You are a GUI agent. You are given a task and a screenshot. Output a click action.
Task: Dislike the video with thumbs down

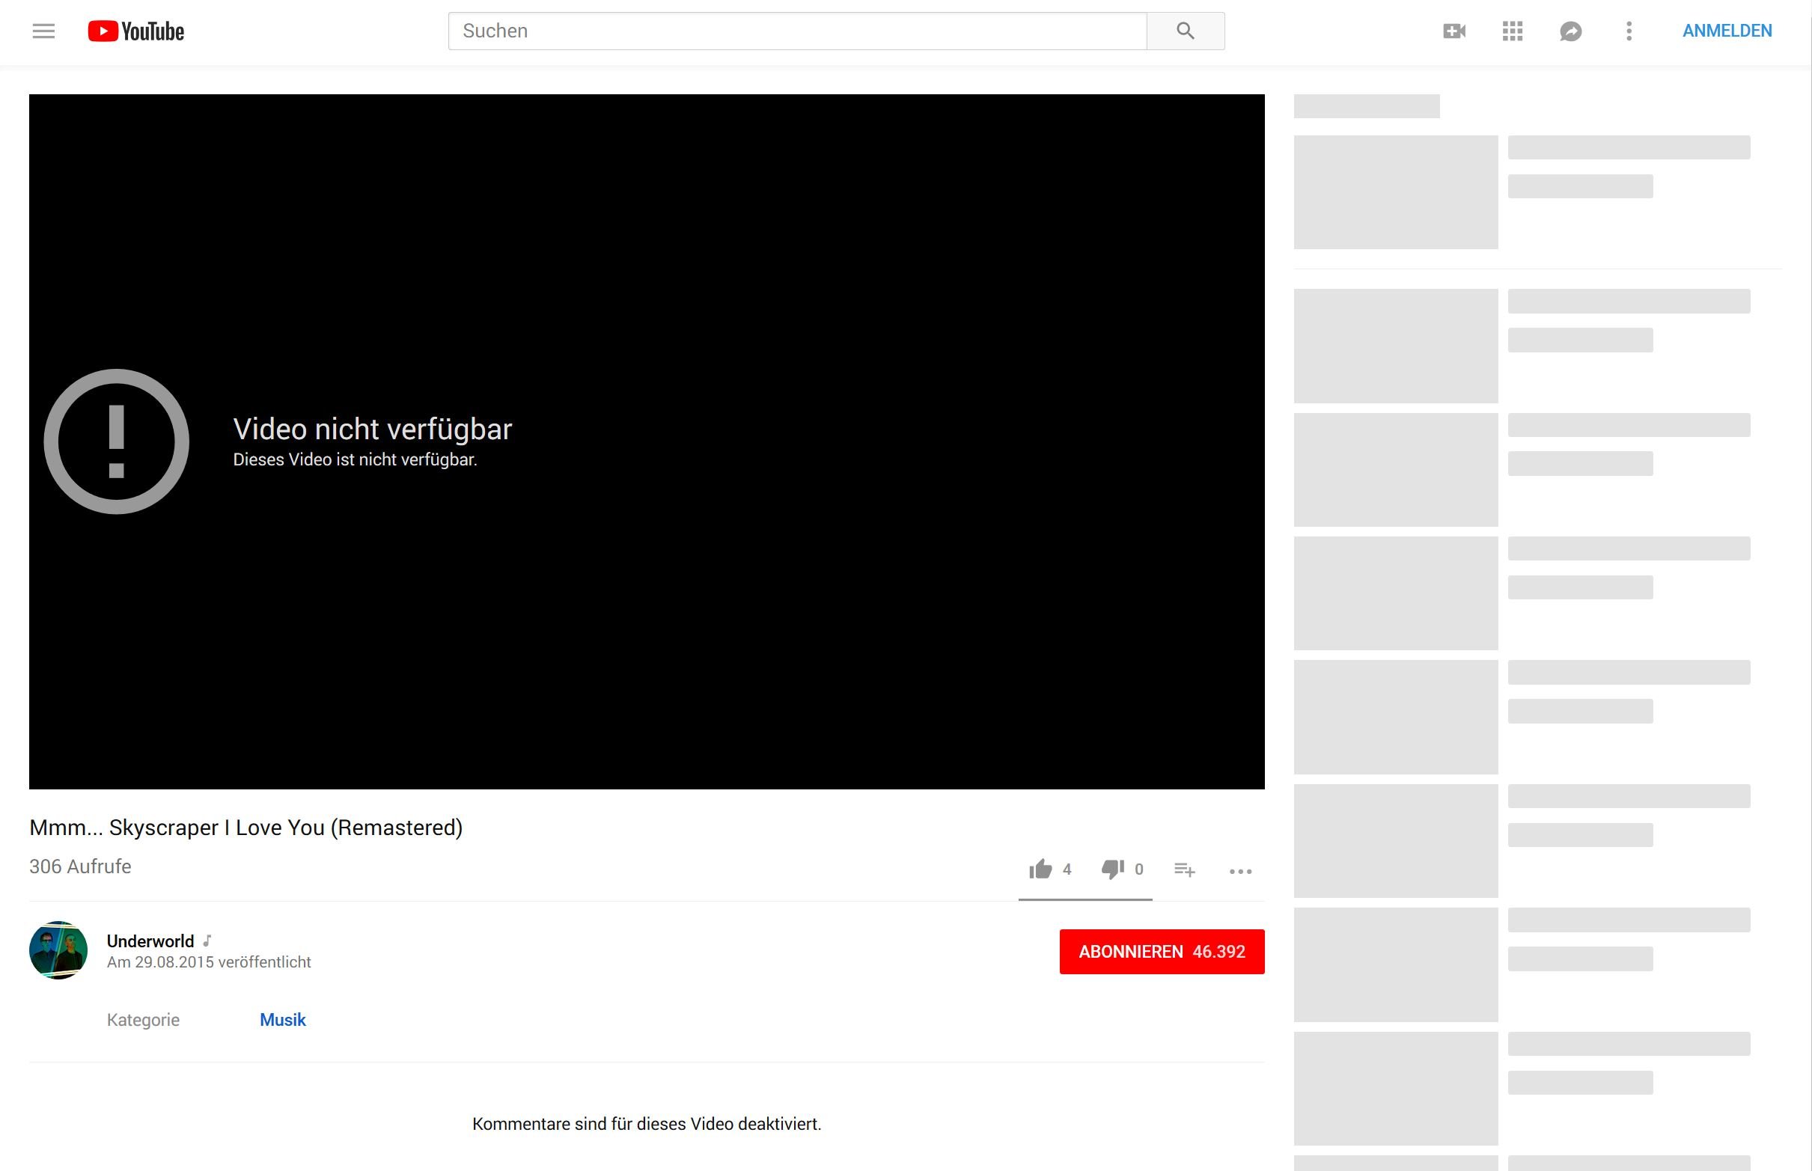coord(1112,869)
